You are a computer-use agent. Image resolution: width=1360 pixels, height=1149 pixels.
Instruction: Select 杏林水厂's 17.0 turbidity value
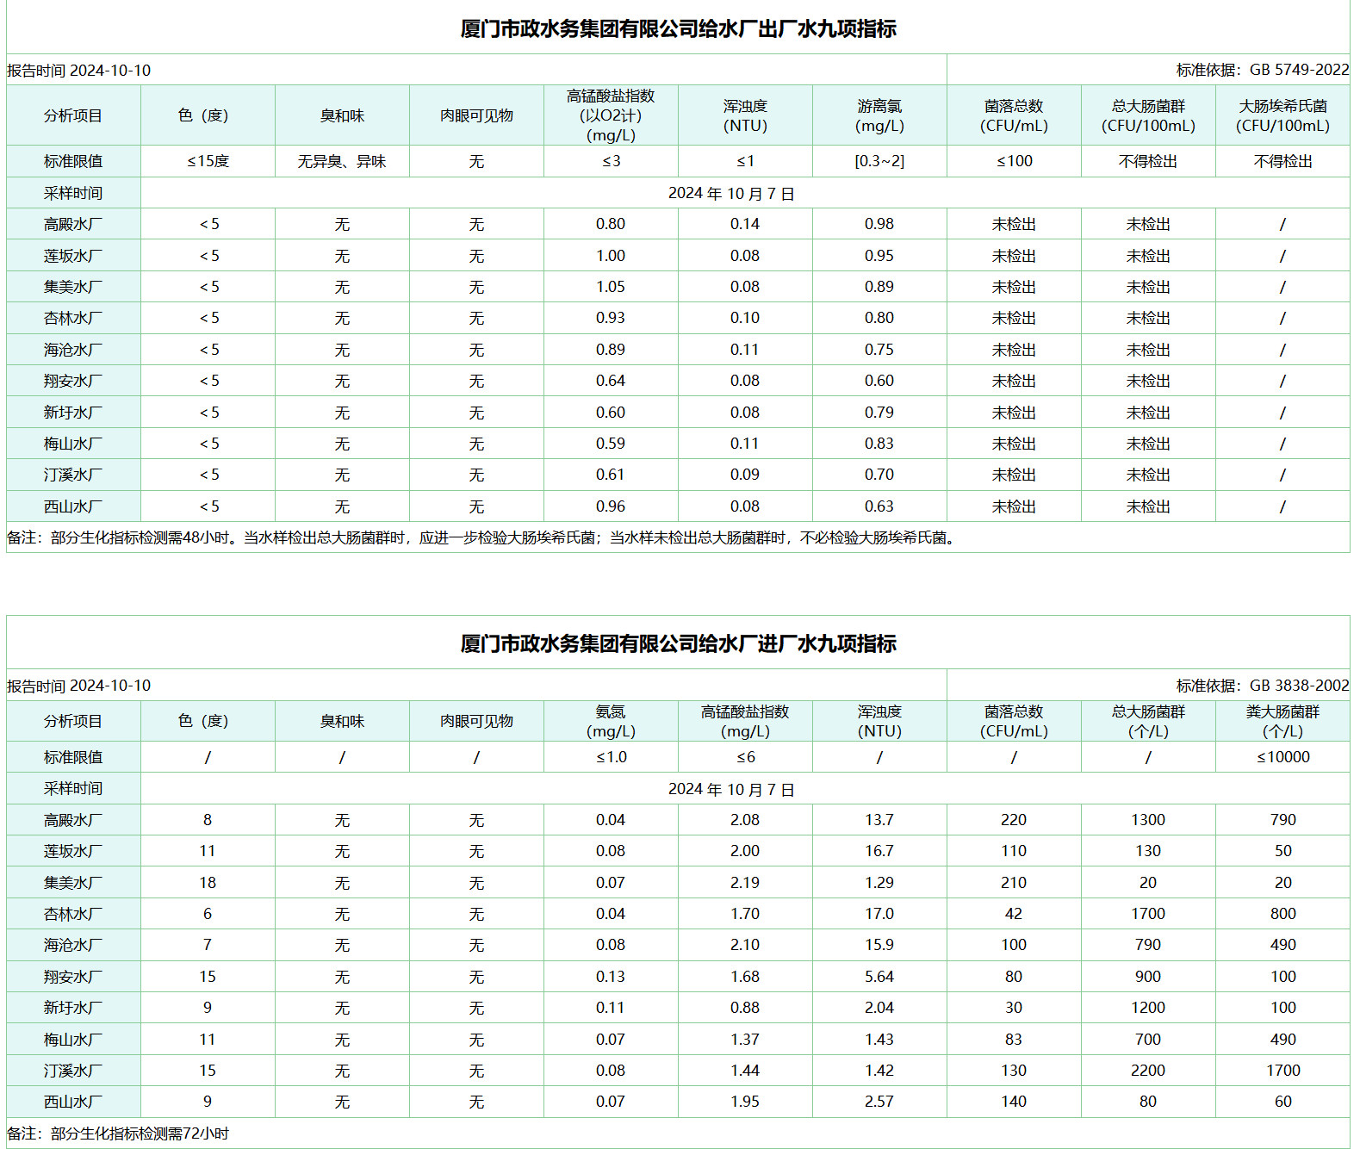(879, 914)
